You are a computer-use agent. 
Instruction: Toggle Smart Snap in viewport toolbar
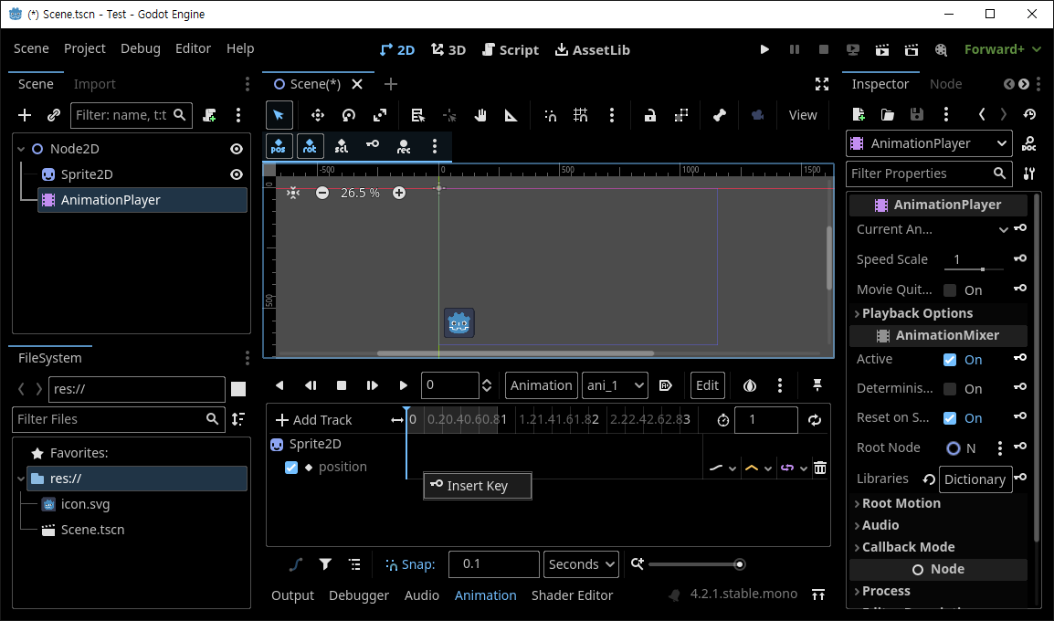click(550, 116)
